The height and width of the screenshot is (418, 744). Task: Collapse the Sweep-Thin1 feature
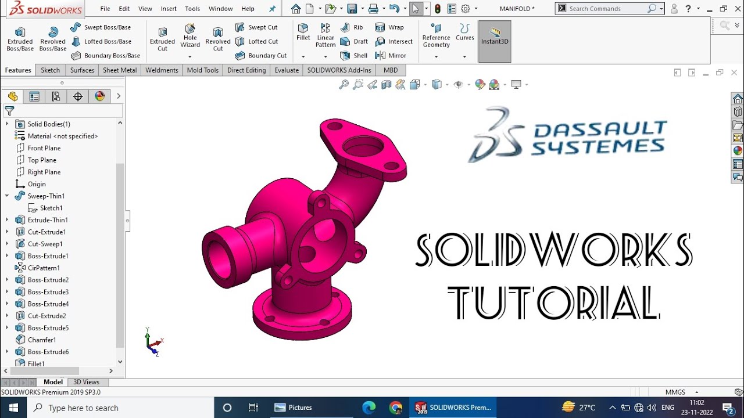[x=7, y=196]
